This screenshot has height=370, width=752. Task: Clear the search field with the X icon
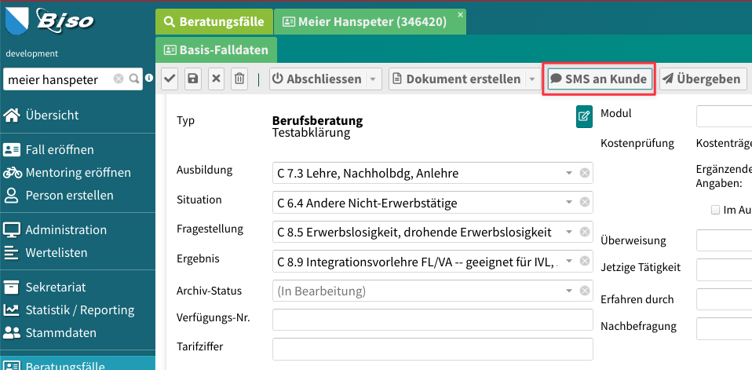pyautogui.click(x=119, y=79)
